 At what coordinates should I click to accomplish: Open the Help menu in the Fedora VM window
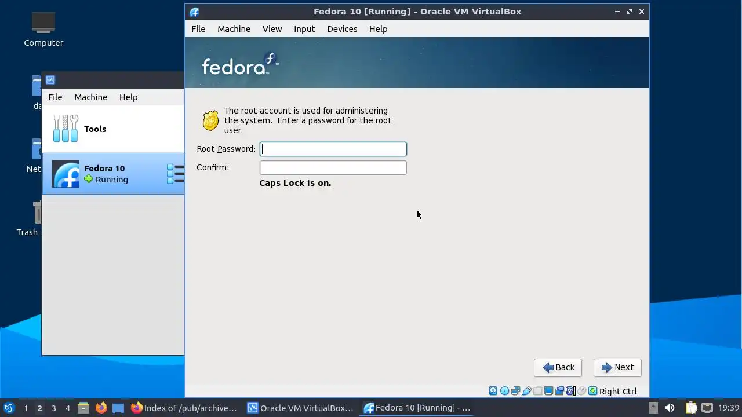coord(378,29)
